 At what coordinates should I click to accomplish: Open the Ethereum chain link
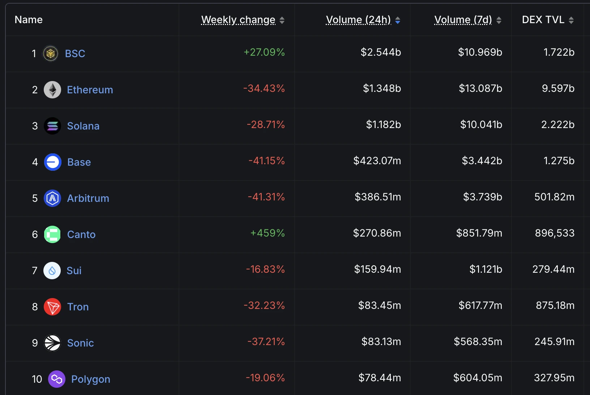(90, 90)
